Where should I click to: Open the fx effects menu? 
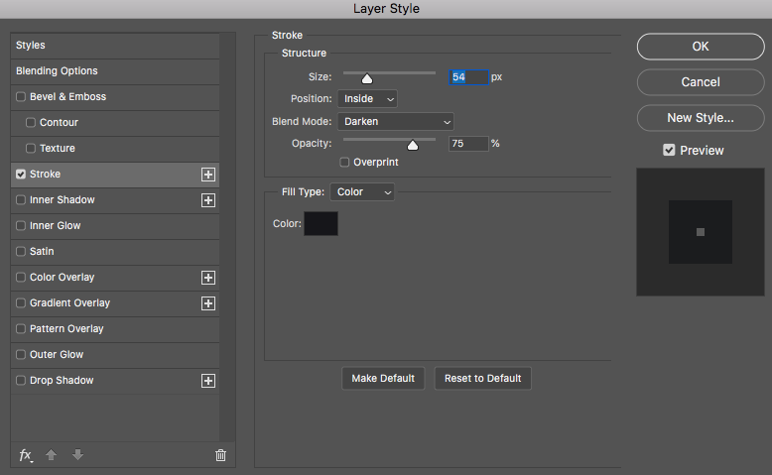26,455
